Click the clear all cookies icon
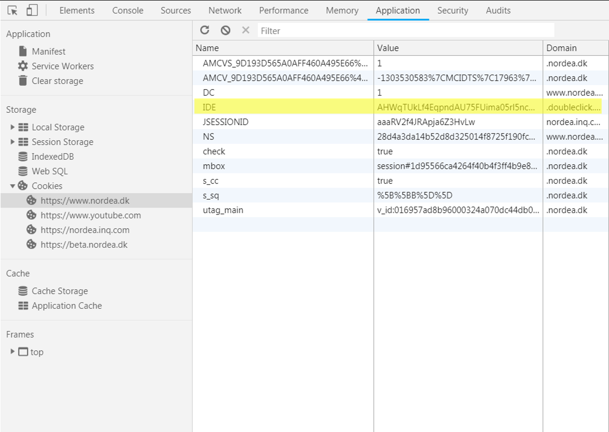The width and height of the screenshot is (609, 432). point(225,30)
